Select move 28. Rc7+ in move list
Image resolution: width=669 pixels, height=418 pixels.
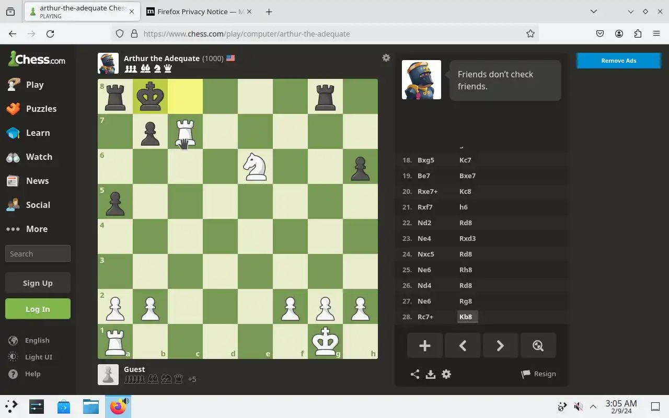425,317
